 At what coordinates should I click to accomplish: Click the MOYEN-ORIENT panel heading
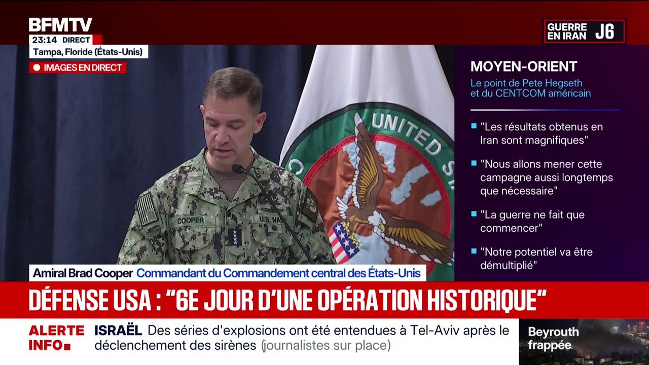[524, 66]
